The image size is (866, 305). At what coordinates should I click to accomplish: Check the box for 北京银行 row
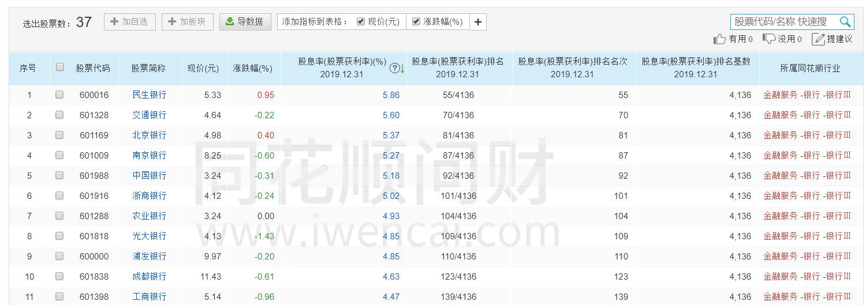(59, 135)
